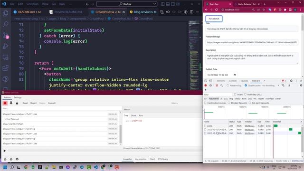Screen dimensions: 304x171
Task: Check Has blocked cookies checkbox
Action: click(205, 103)
